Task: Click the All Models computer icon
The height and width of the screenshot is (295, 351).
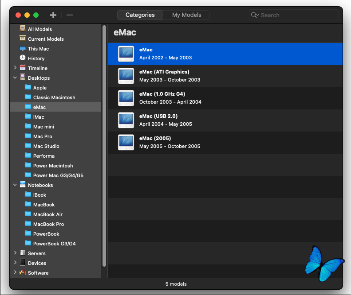Action: pyautogui.click(x=23, y=28)
